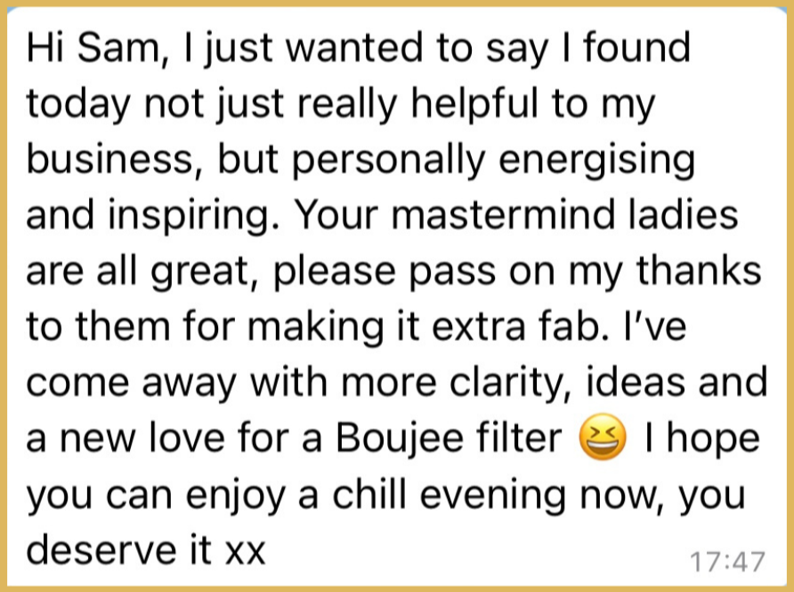Click the word "ladies" in the message
This screenshot has width=794, height=592.
(683, 215)
